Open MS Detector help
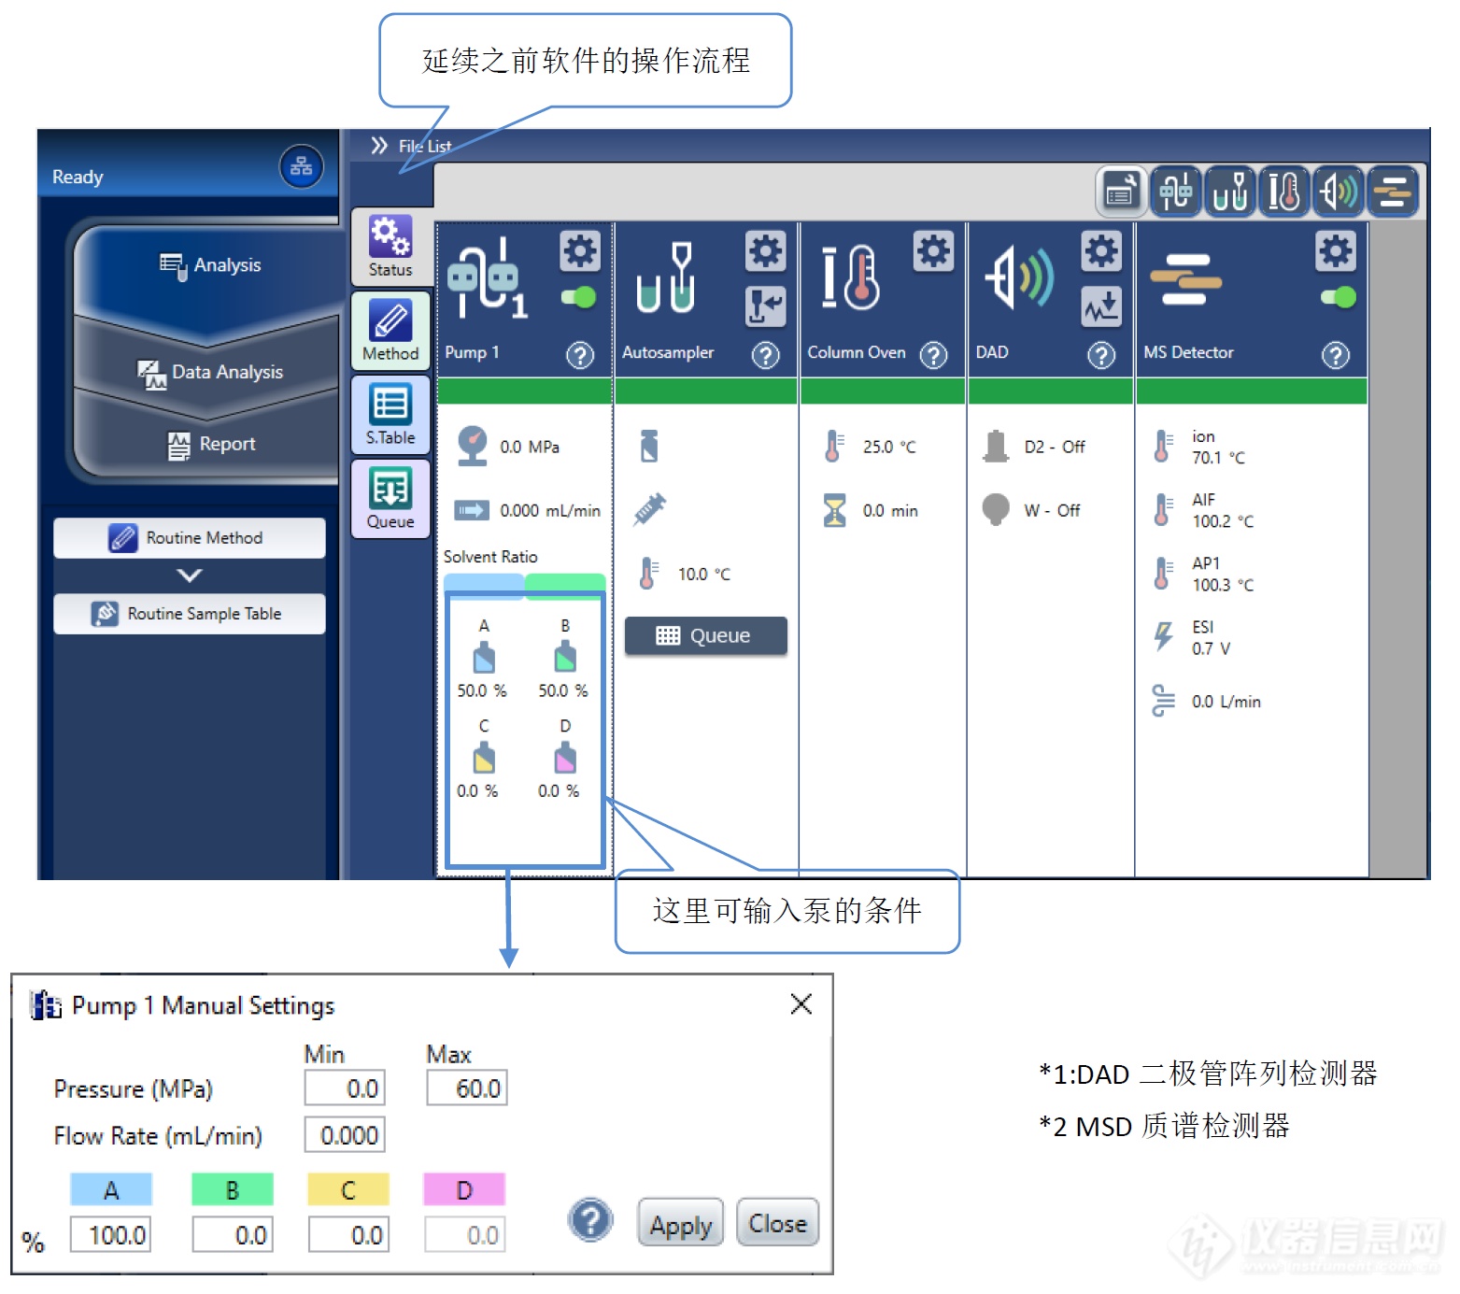The height and width of the screenshot is (1294, 1460). [x=1336, y=355]
